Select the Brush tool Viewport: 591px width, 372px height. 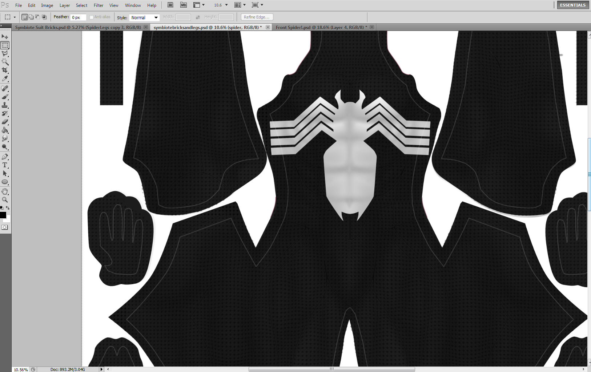[5, 97]
